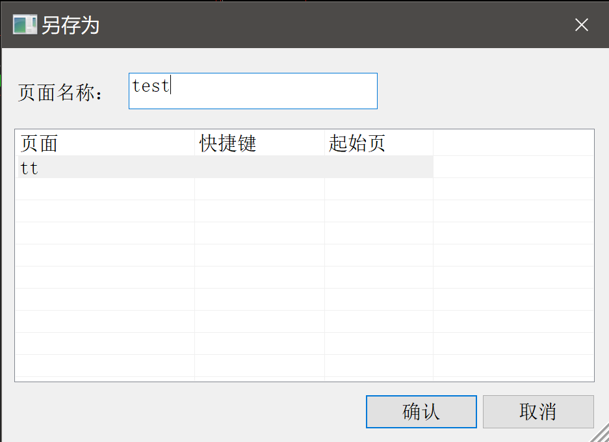Click the bottom-most row of the 页面 column
This screenshot has height=442, width=609.
click(104, 366)
